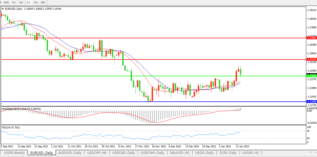Viewport: 317px width, 157px height.
Task: Expand the EURUSD chart title triangle
Action: [3, 9]
